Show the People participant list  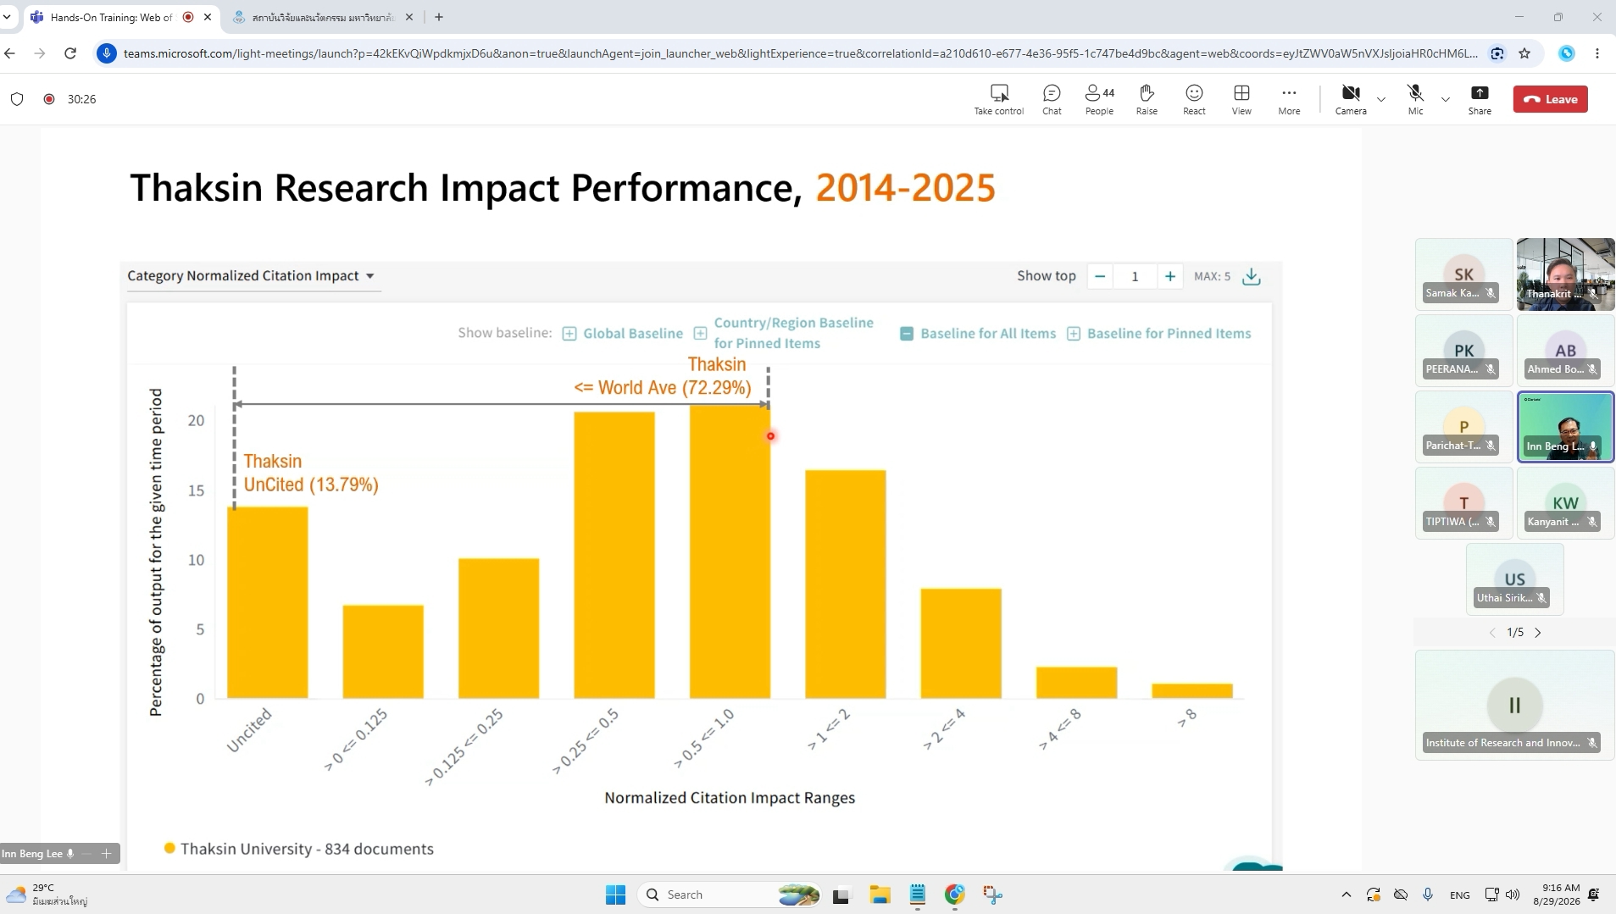pos(1099,99)
